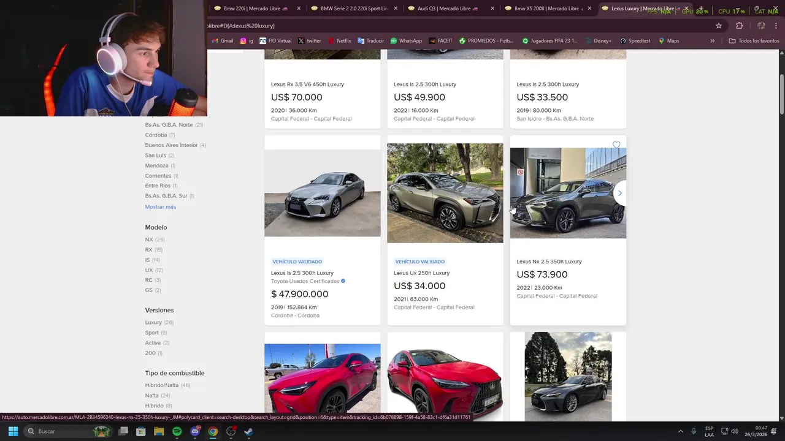Open Steam from taskbar
This screenshot has width=785, height=441.
[248, 431]
